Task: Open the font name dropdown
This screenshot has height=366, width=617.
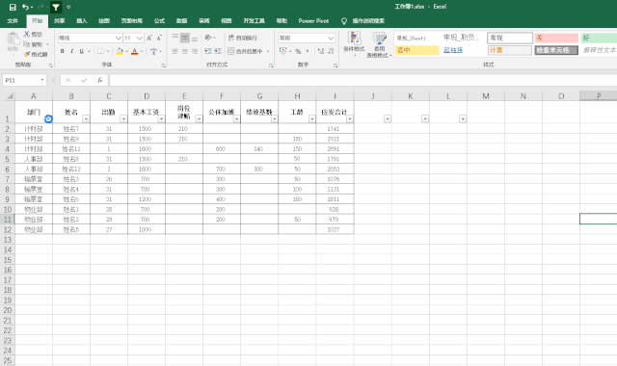Action: pos(118,38)
